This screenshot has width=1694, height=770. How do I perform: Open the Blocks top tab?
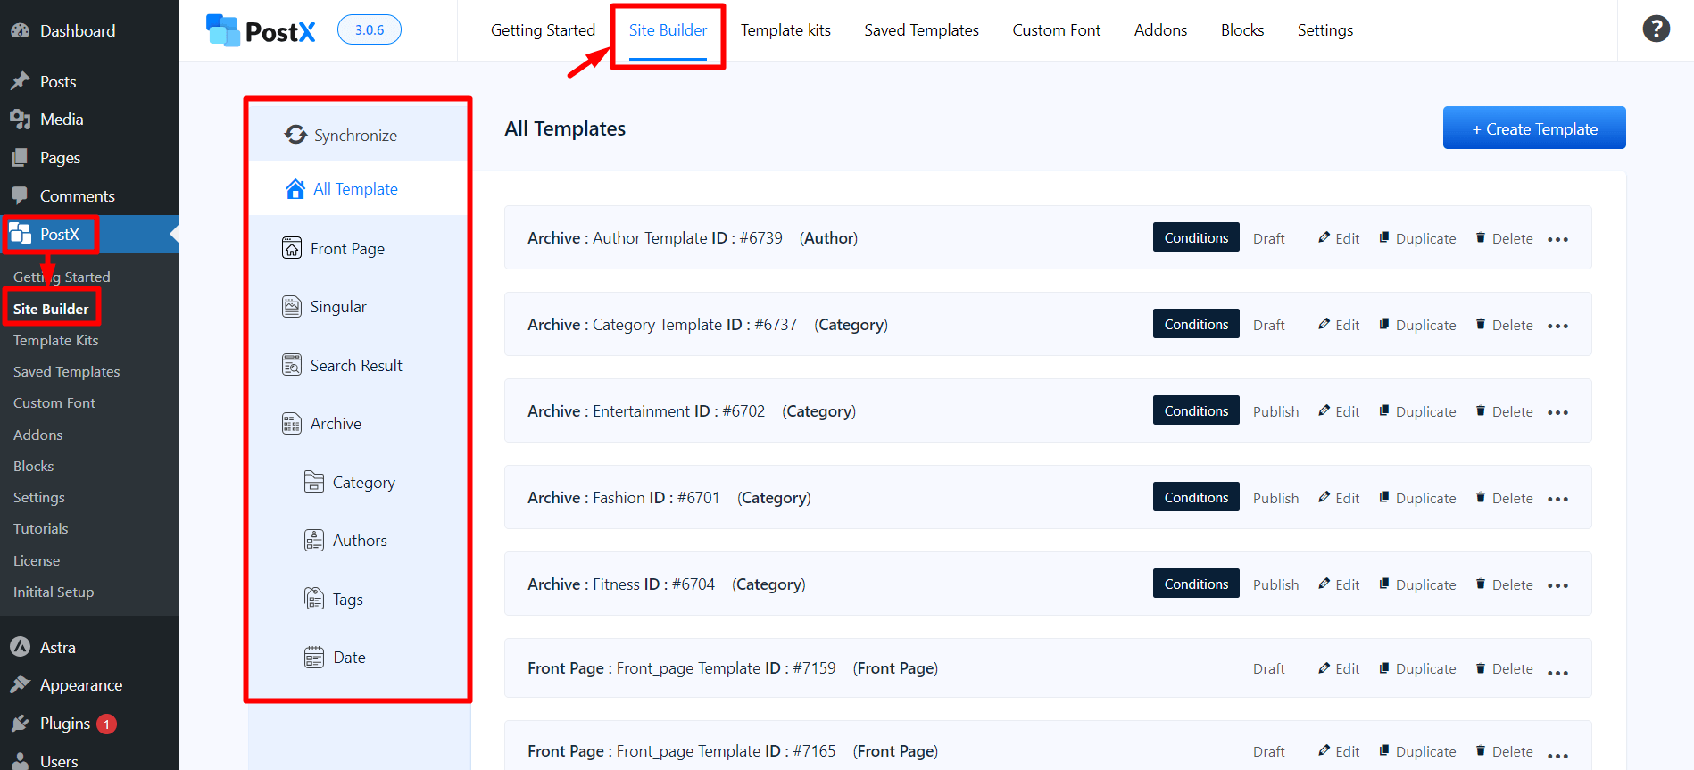[x=1242, y=30]
